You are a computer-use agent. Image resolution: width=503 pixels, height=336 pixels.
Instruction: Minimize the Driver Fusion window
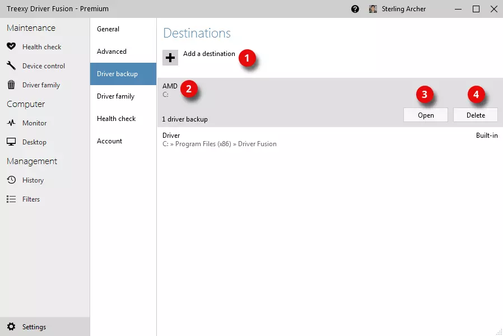458,9
